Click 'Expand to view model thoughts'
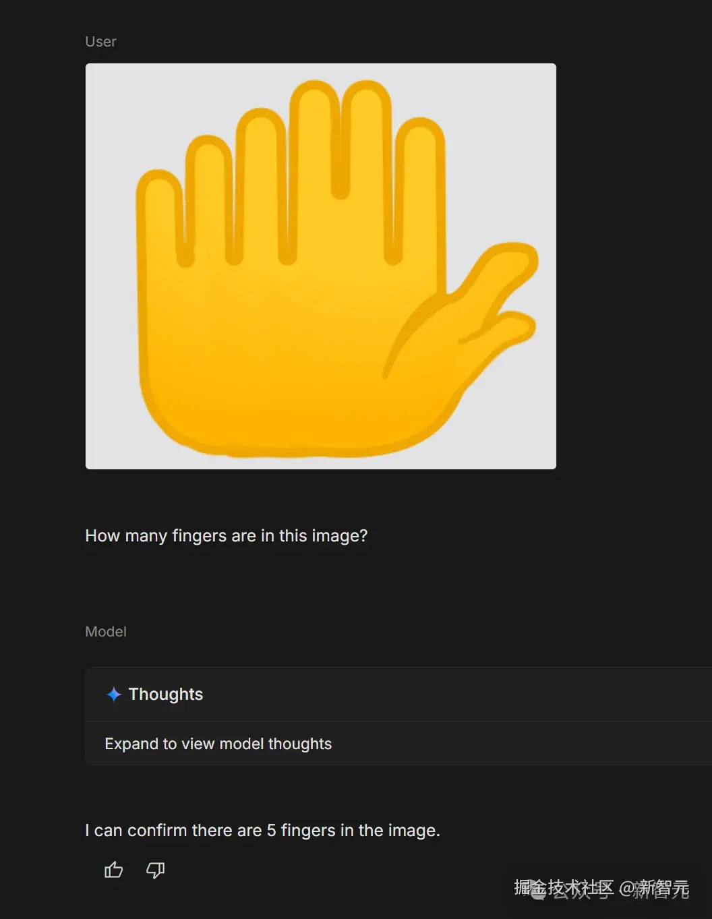 click(218, 744)
